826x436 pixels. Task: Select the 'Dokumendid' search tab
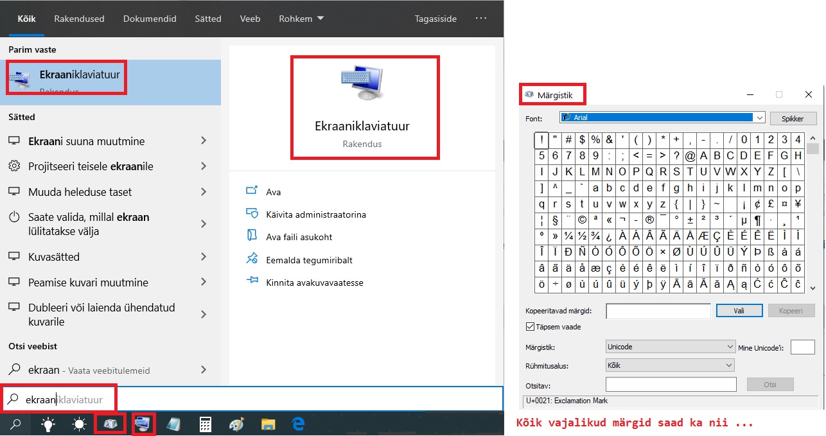point(150,19)
